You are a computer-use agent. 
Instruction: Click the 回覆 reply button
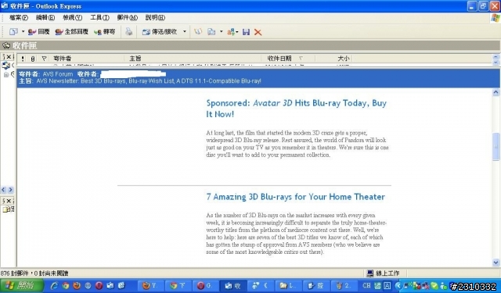[38, 31]
